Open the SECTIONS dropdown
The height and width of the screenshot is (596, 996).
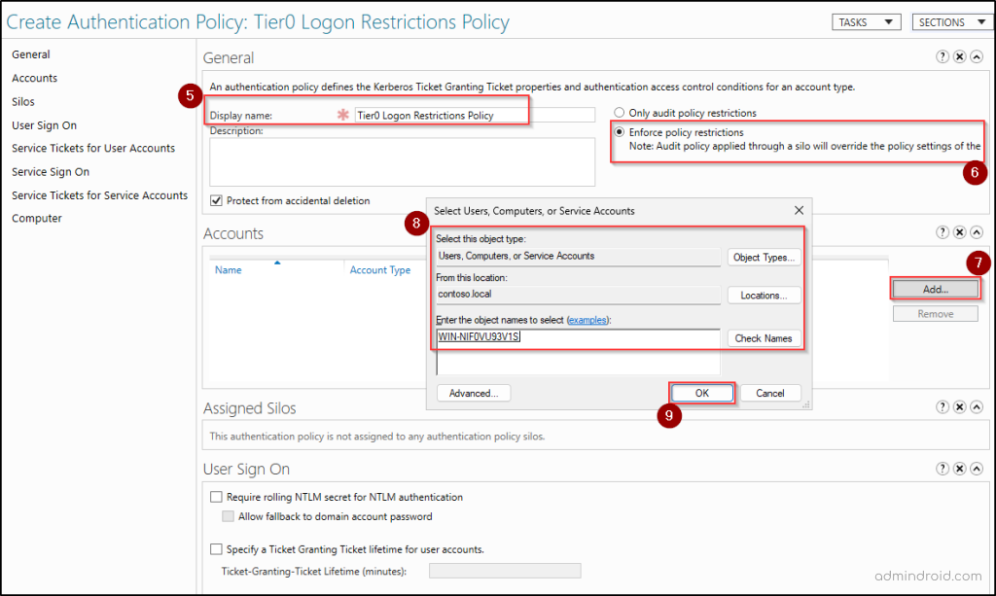click(950, 20)
